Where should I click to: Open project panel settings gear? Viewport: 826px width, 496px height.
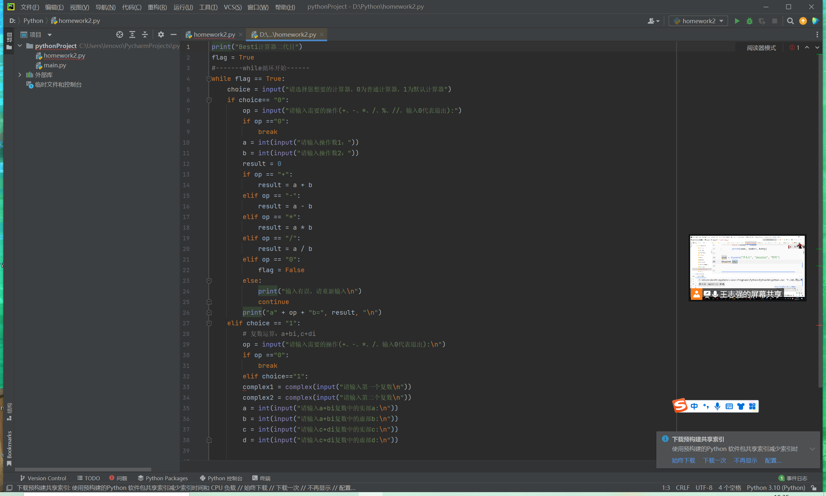click(x=161, y=34)
